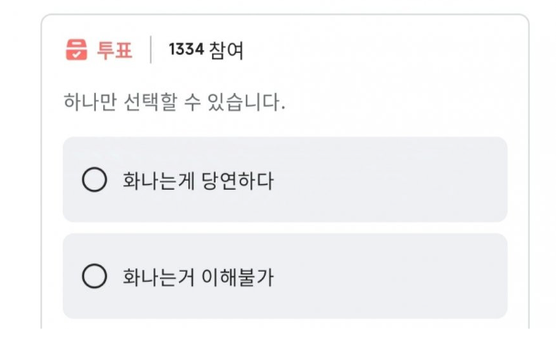The width and height of the screenshot is (560, 362).
Task: Vote for 이해불가 via its gray option box
Action: (285, 275)
